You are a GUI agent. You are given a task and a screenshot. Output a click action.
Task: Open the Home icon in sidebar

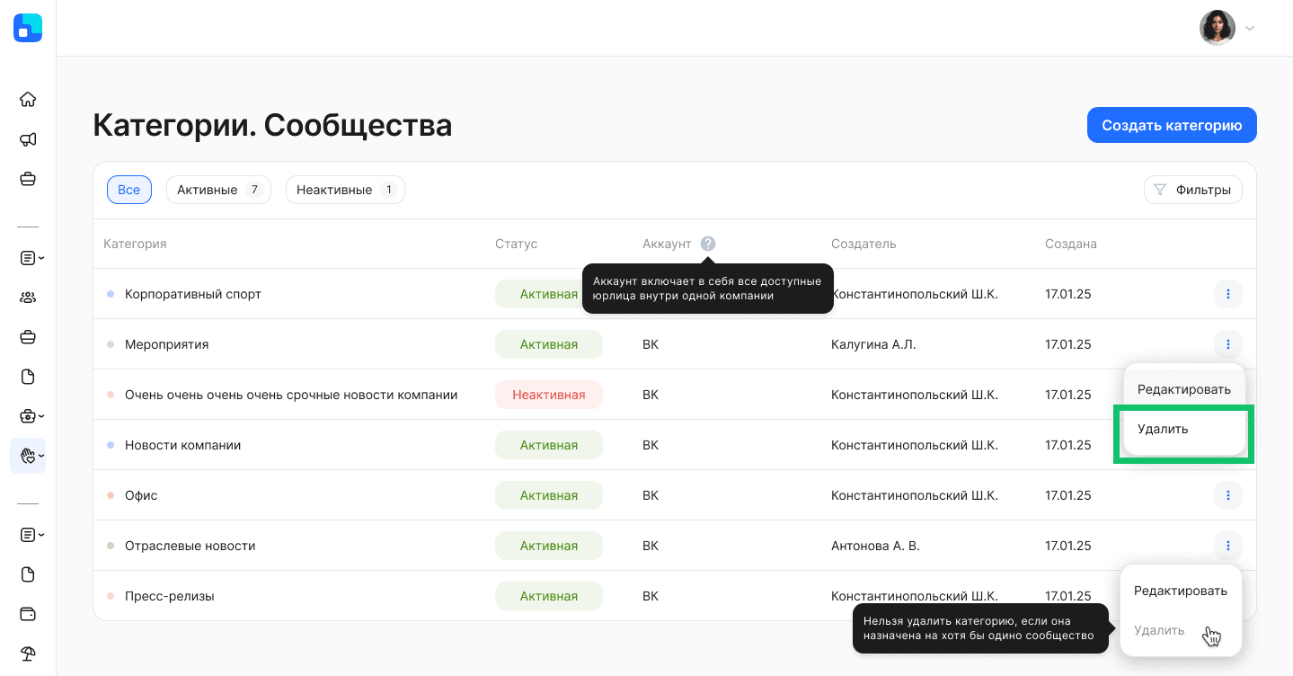(x=28, y=99)
